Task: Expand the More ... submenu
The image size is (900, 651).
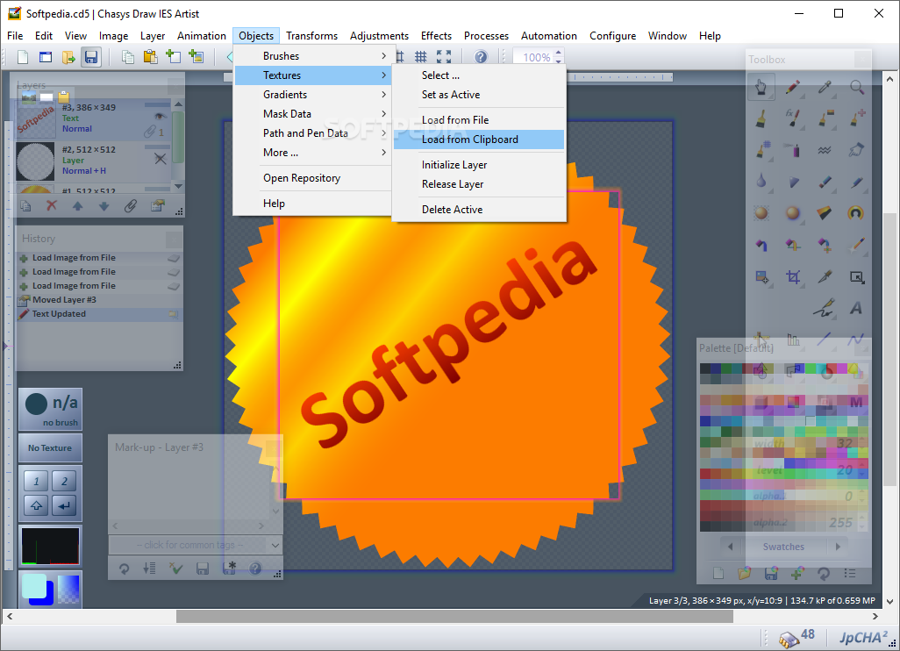Action: (x=313, y=153)
